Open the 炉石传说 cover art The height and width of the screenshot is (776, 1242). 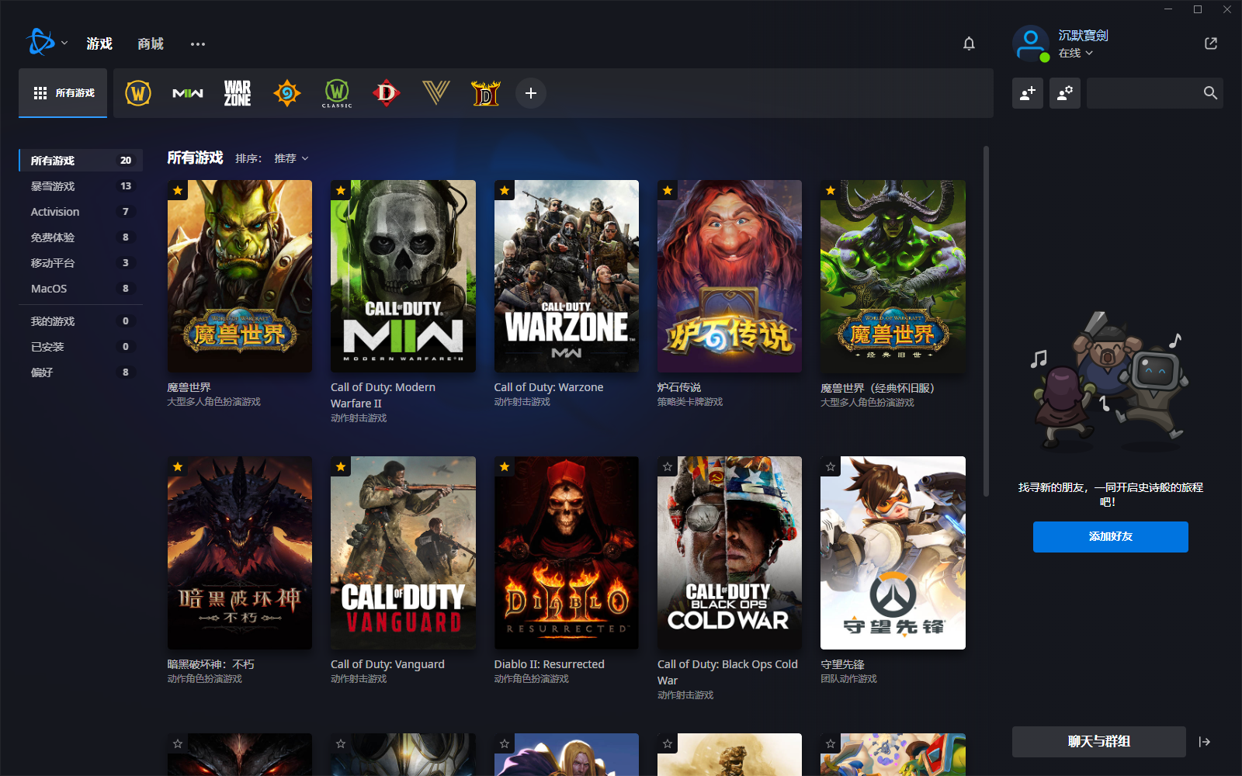(730, 276)
